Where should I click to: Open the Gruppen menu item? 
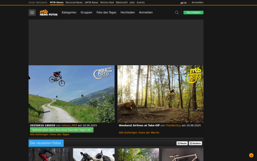87,12
